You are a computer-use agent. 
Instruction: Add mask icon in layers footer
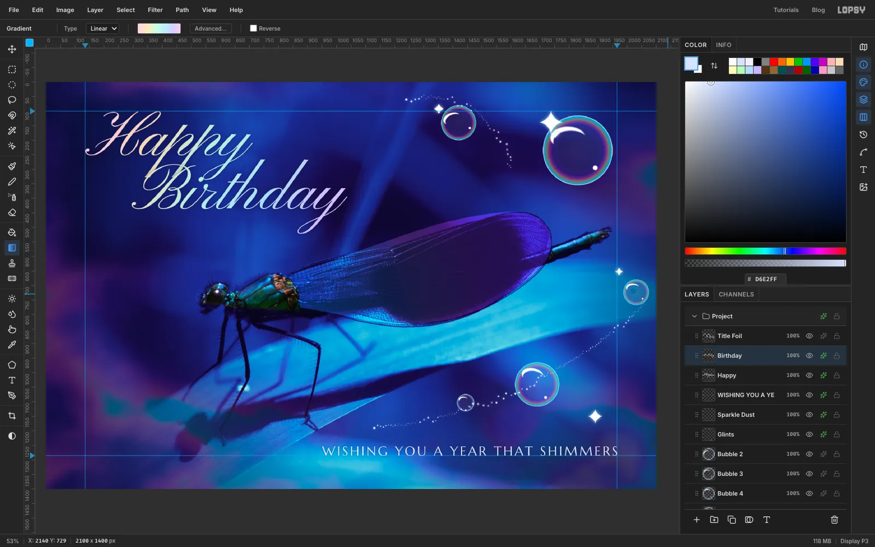749,520
